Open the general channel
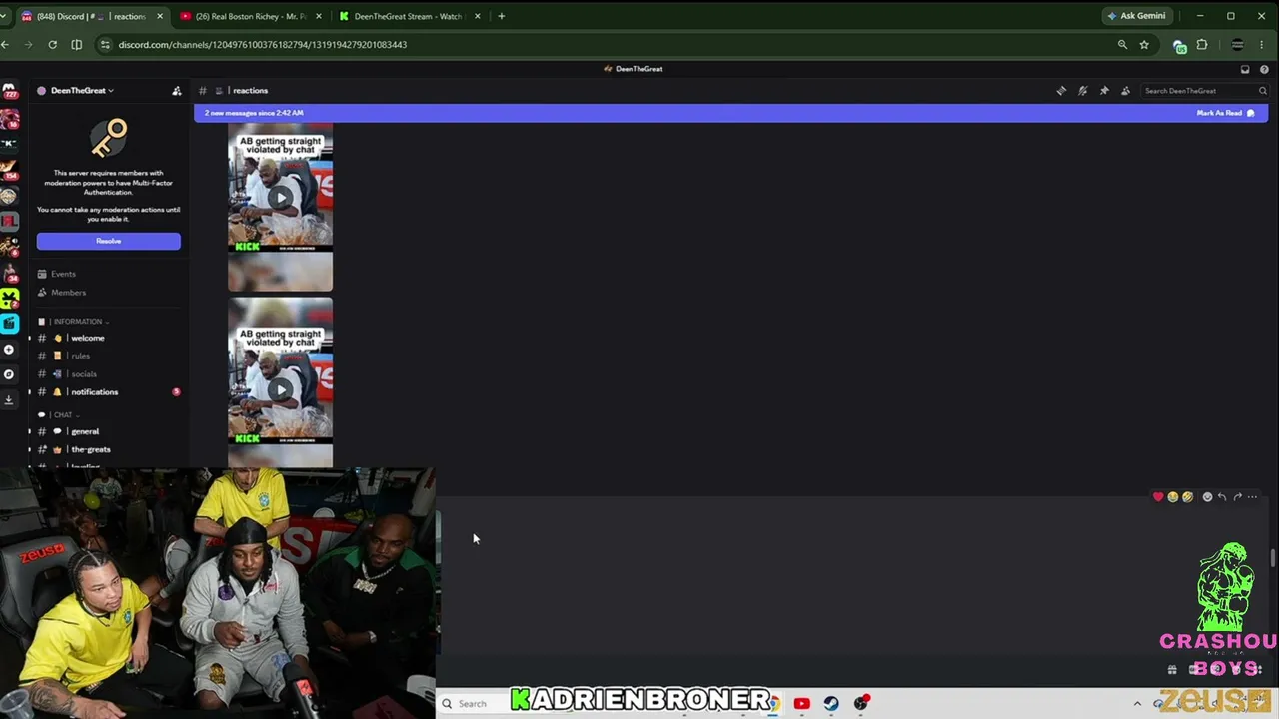 tap(85, 432)
